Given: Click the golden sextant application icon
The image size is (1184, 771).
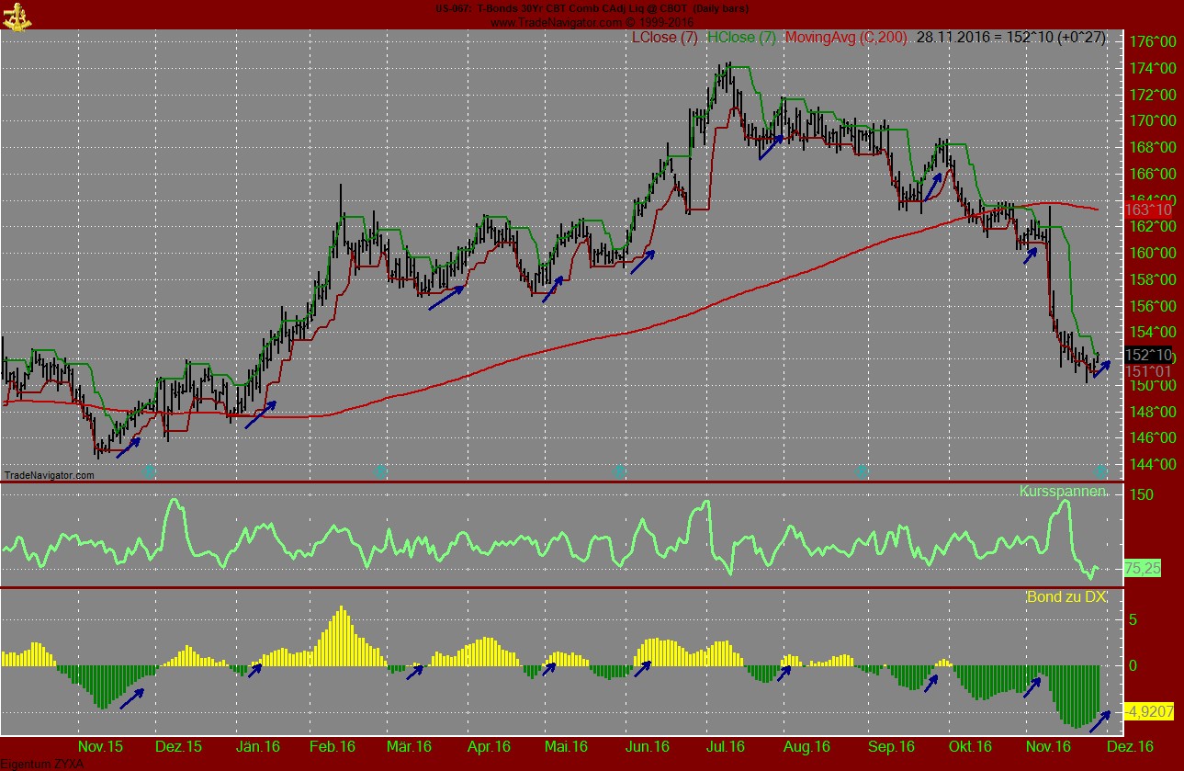Looking at the screenshot, I should click(16, 15).
